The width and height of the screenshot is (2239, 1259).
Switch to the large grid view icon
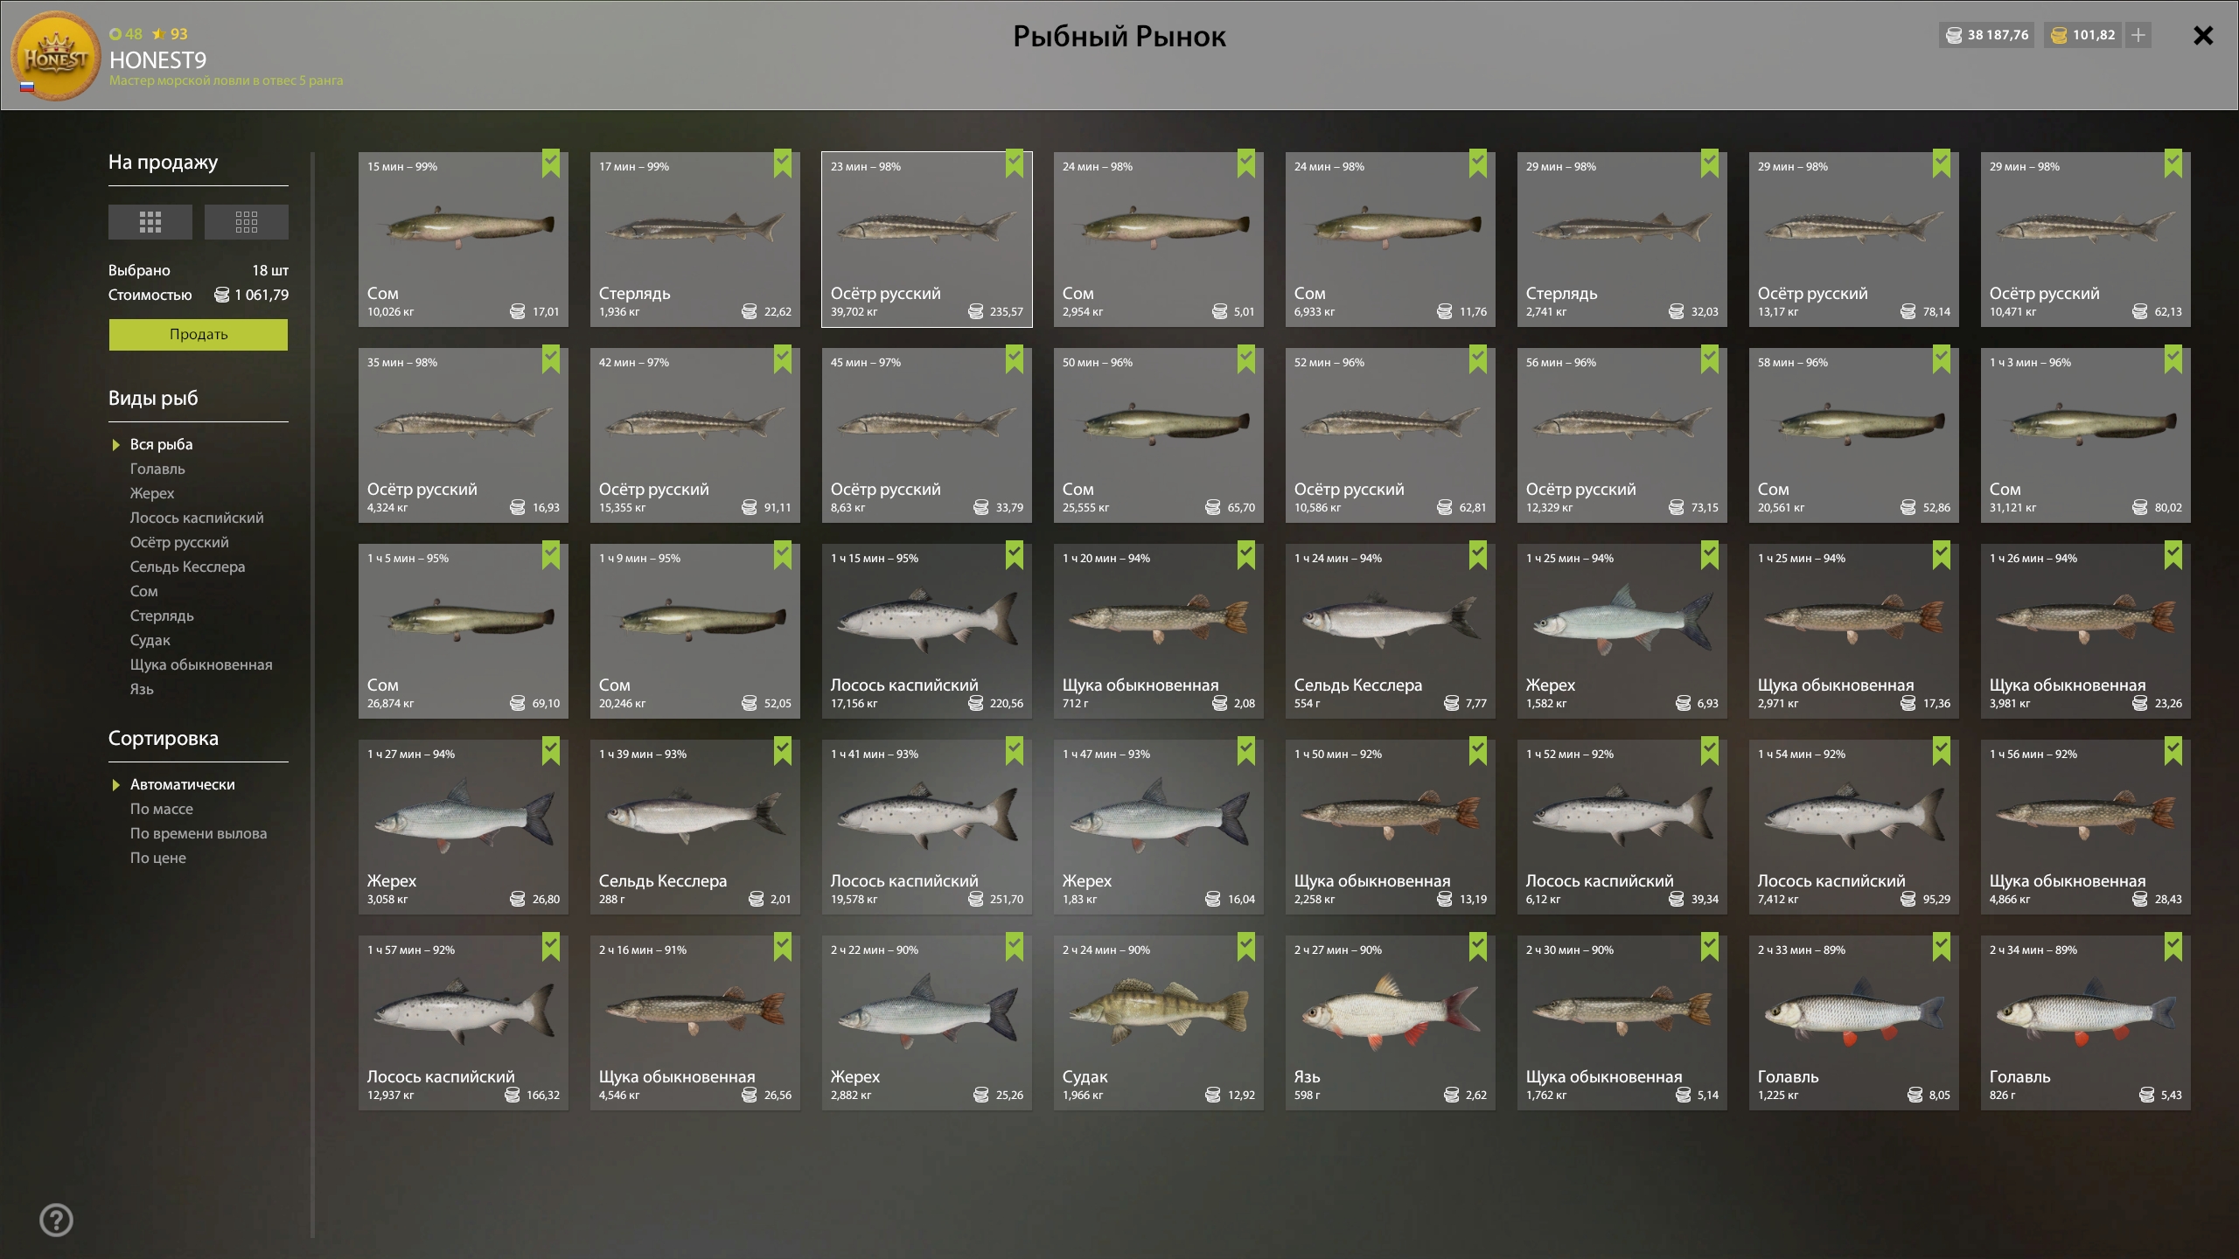[150, 222]
